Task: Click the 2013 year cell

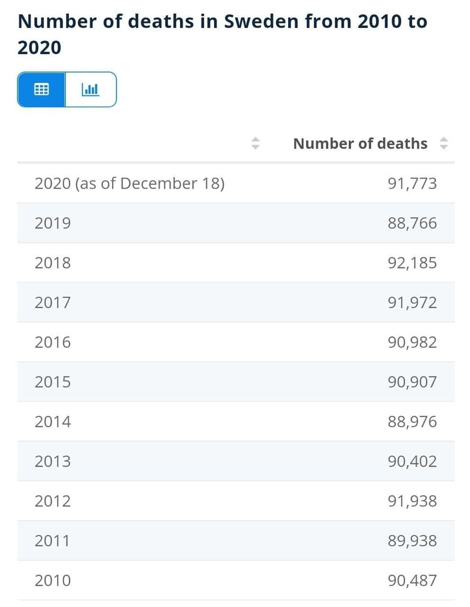Action: coord(53,461)
